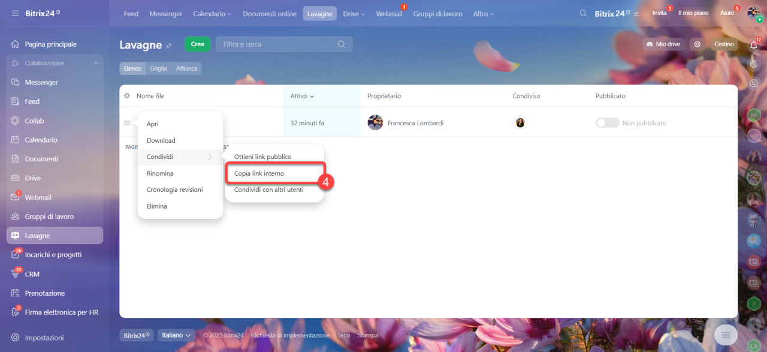
Task: Expand the Condividi submenu
Action: coord(180,157)
